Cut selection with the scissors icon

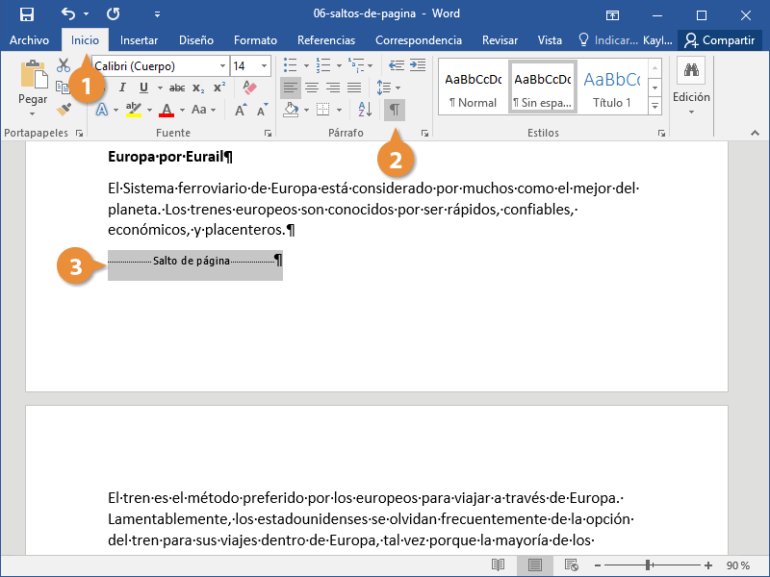click(x=64, y=65)
